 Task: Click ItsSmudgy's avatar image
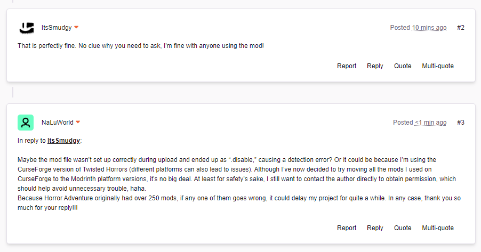tap(26, 28)
